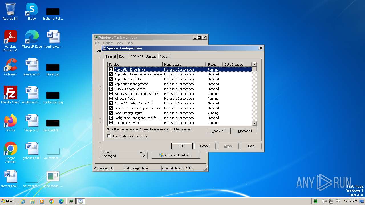Open Help in System Configuration

(x=251, y=146)
